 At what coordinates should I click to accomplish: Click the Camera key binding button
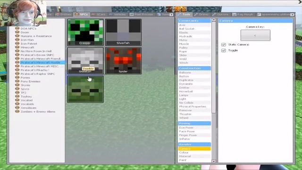(255, 35)
